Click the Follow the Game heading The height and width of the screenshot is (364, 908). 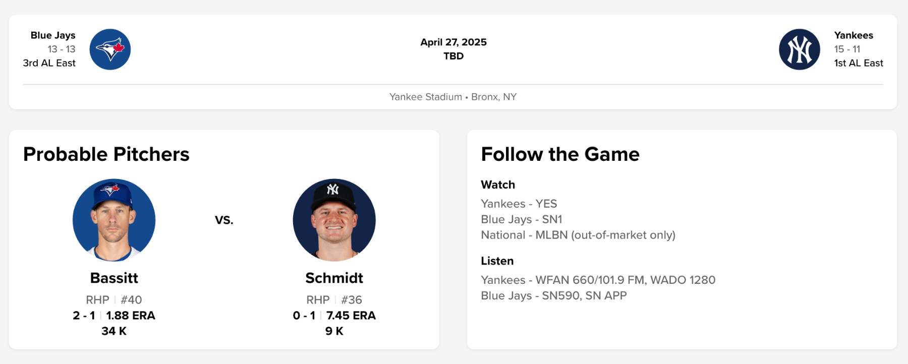(x=560, y=154)
